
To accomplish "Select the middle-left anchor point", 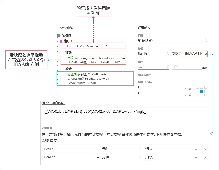I will click(x=198, y=91).
